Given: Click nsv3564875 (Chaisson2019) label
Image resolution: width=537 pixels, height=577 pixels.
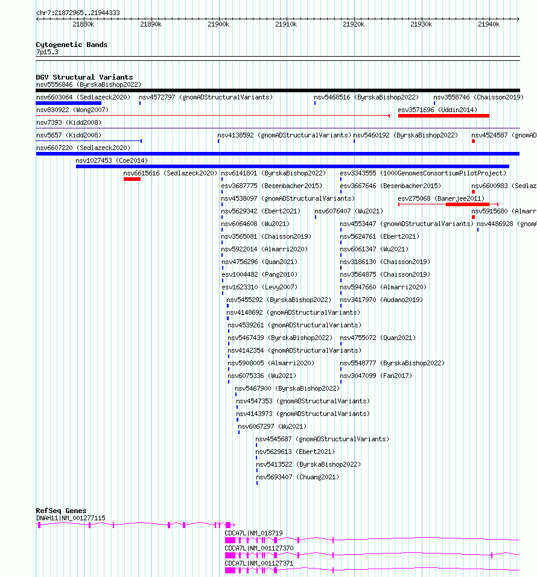Looking at the screenshot, I should (386, 274).
